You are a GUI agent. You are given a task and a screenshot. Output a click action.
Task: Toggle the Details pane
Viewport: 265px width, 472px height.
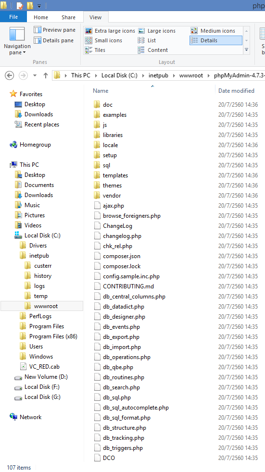pos(53,40)
